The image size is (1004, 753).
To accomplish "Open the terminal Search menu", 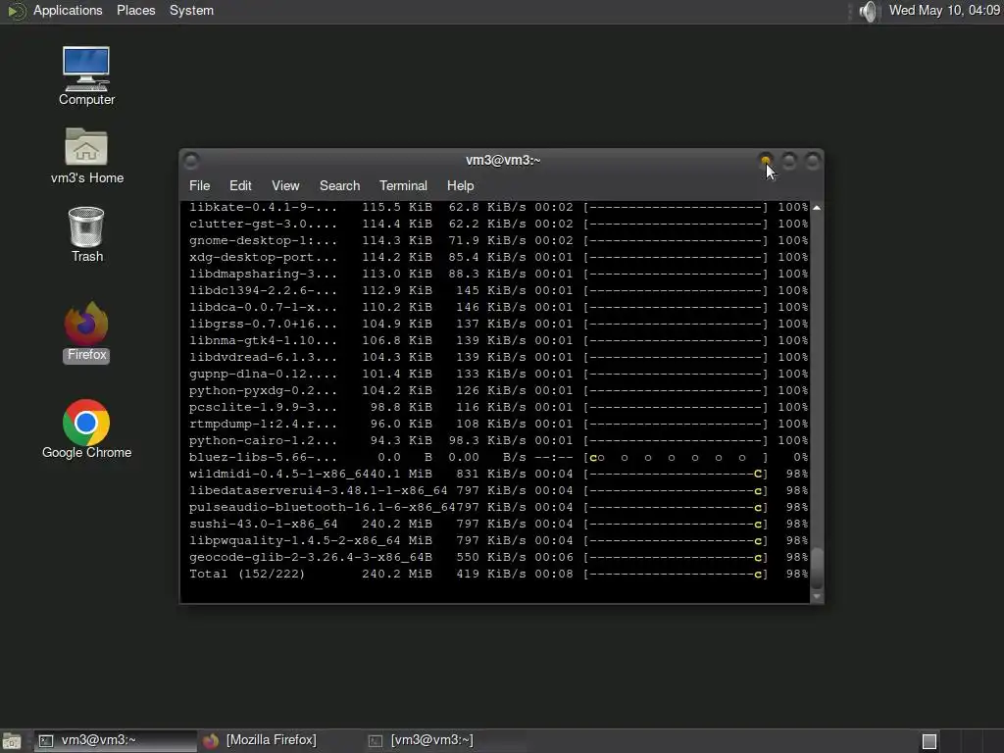I will pos(339,185).
